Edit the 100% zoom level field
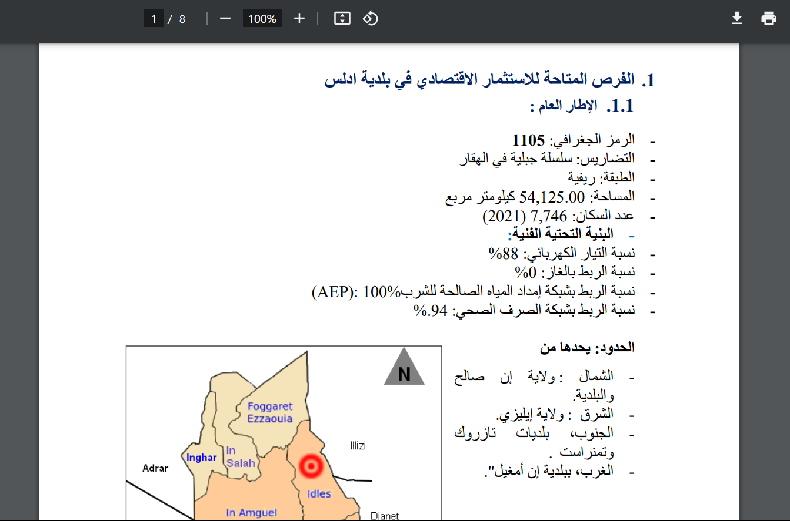Screen dimensions: 790x521 click(262, 19)
